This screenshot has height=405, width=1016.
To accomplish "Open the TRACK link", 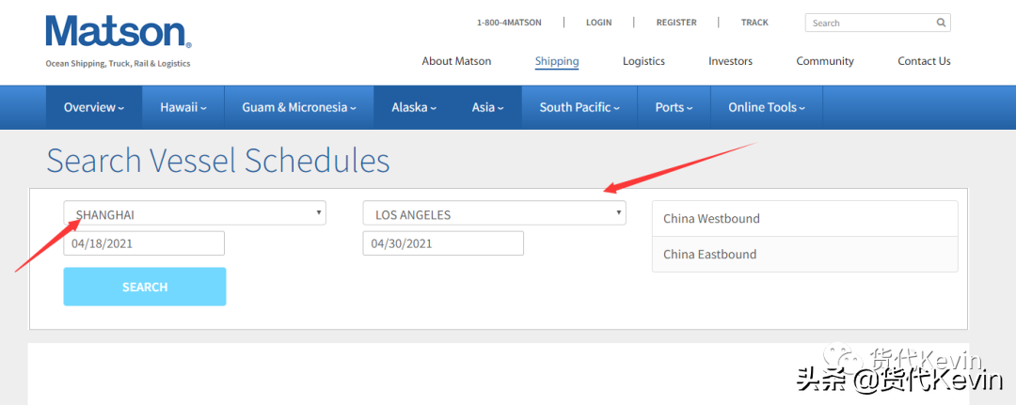I will coord(754,23).
